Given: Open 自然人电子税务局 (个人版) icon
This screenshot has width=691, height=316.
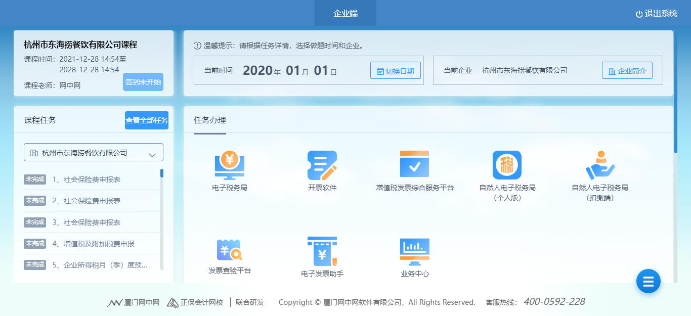Looking at the screenshot, I should (507, 165).
